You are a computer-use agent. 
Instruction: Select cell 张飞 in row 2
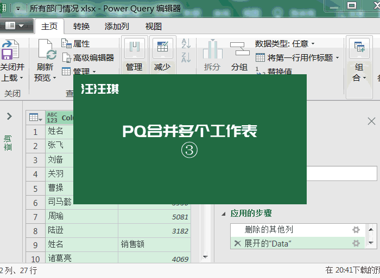coord(59,146)
